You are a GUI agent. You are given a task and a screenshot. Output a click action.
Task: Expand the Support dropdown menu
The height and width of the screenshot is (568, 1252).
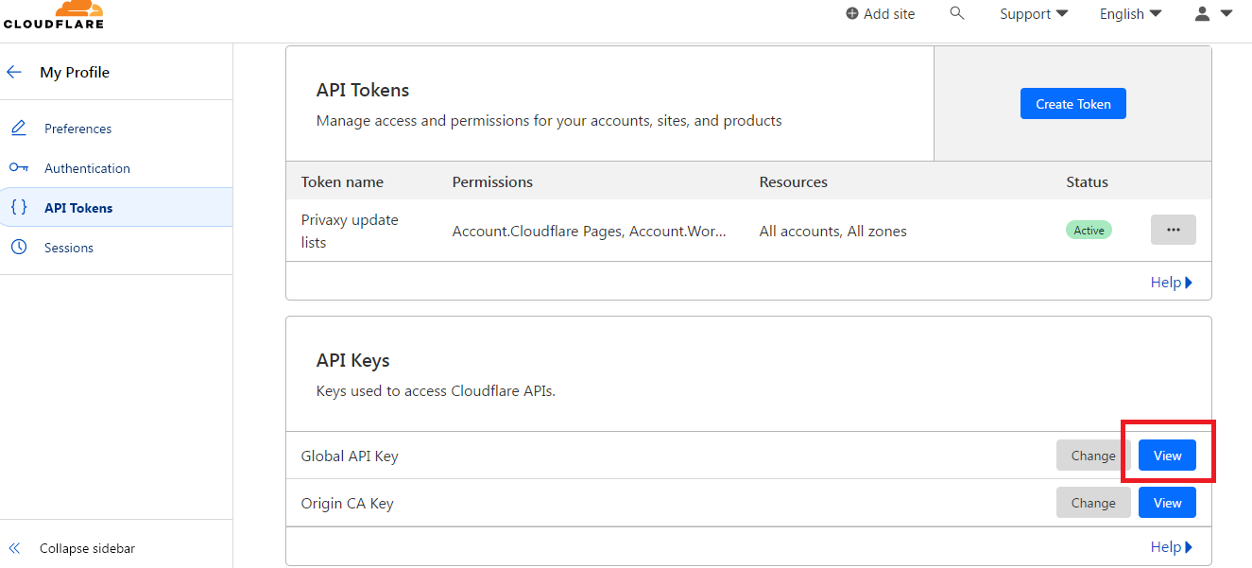[x=1034, y=13]
